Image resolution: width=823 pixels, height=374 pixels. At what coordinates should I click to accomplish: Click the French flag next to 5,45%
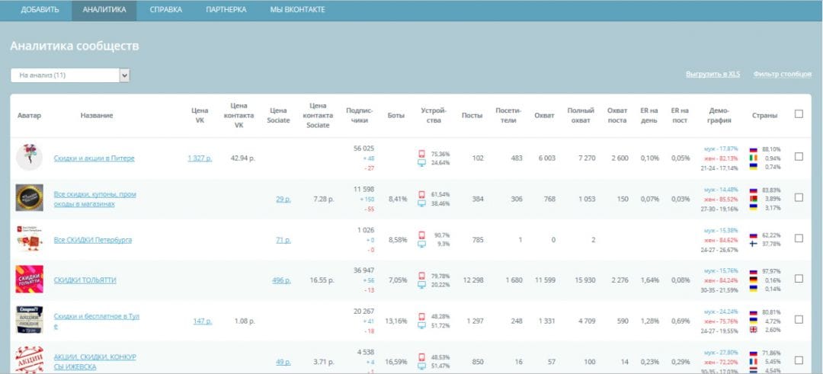click(754, 362)
